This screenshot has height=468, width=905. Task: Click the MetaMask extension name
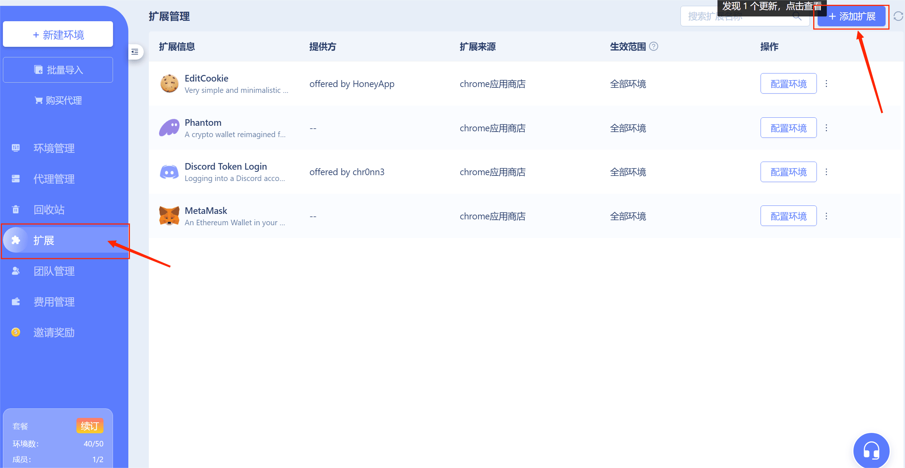point(206,211)
